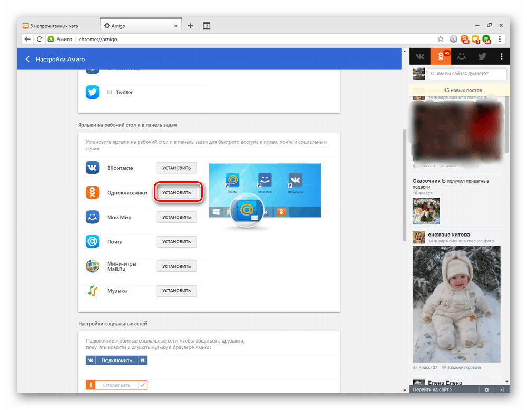The image size is (527, 410).
Task: Open Сказочник gift thumbnail image
Action: (x=426, y=211)
